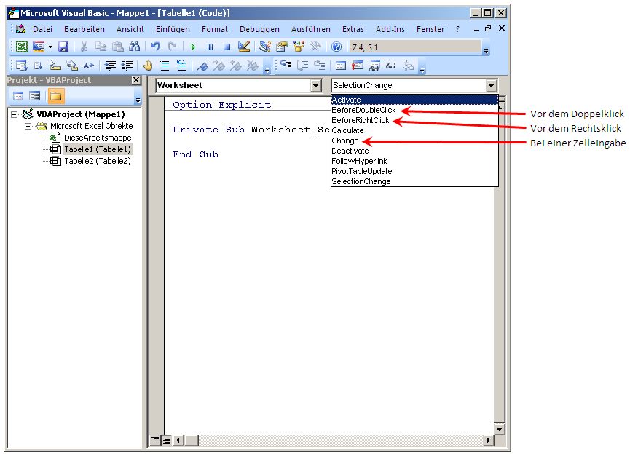Click the Reset (stop) icon
The height and width of the screenshot is (455, 630).
click(x=227, y=47)
